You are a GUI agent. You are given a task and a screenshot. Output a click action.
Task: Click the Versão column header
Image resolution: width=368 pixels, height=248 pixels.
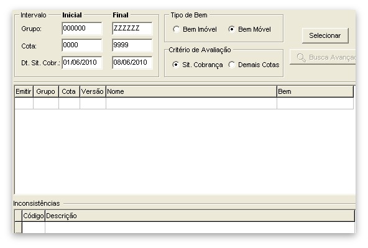(93, 91)
